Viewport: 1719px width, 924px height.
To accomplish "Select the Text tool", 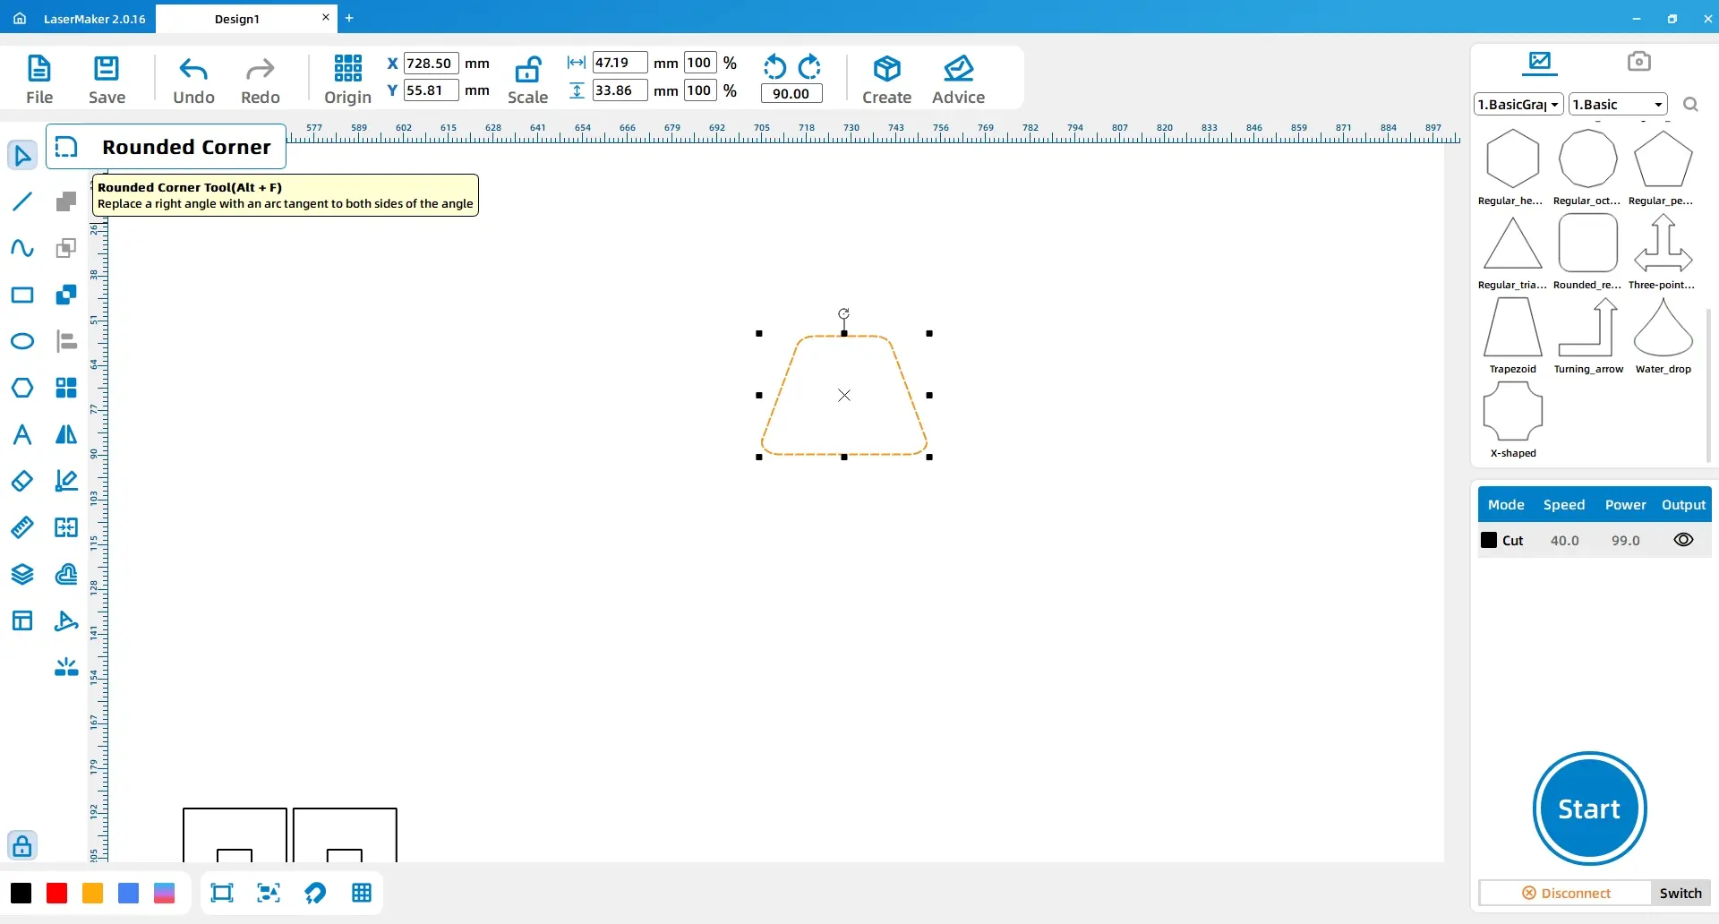I will 22,434.
